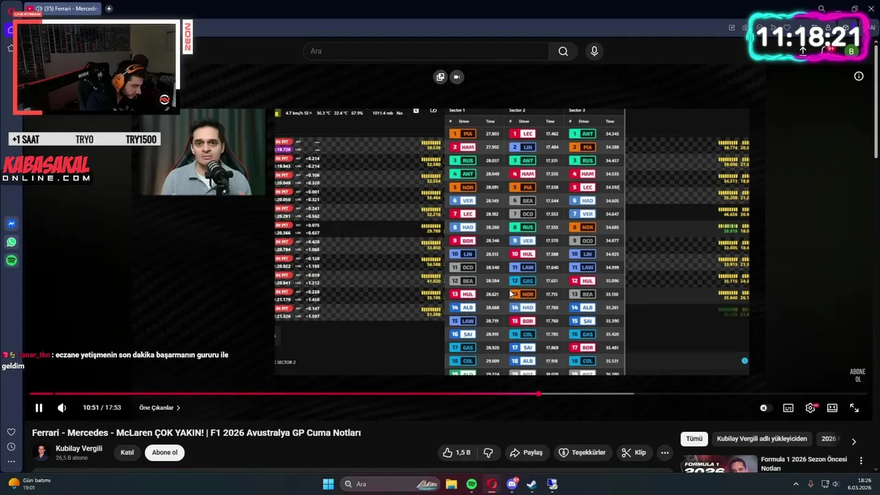Open Messenger in the Opera sidebar

(12, 224)
